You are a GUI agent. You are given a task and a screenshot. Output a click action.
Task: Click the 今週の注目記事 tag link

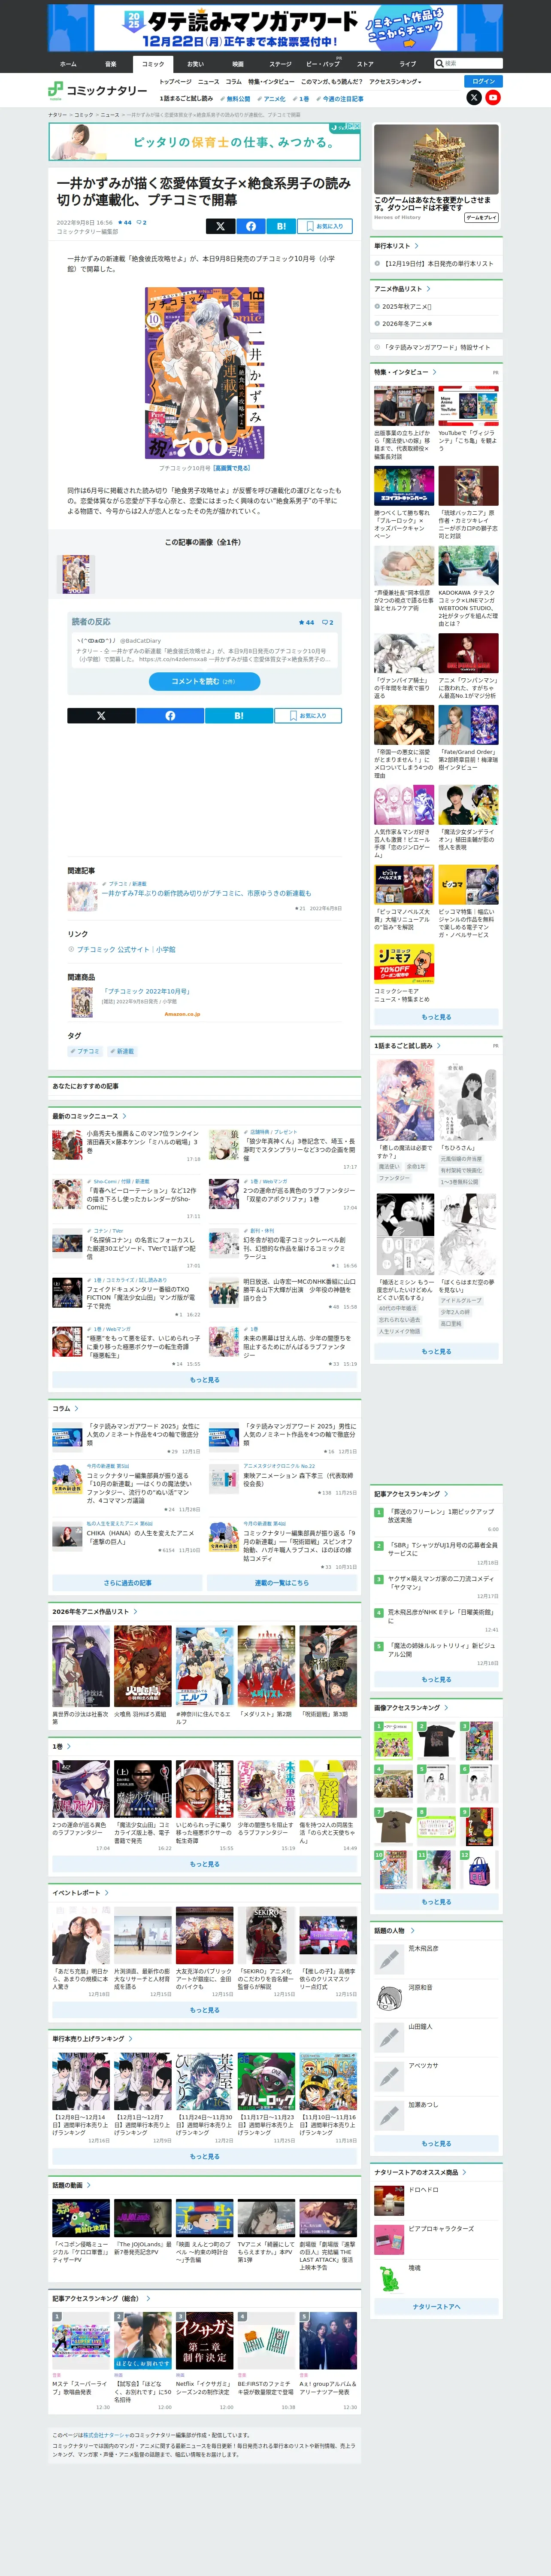(340, 99)
